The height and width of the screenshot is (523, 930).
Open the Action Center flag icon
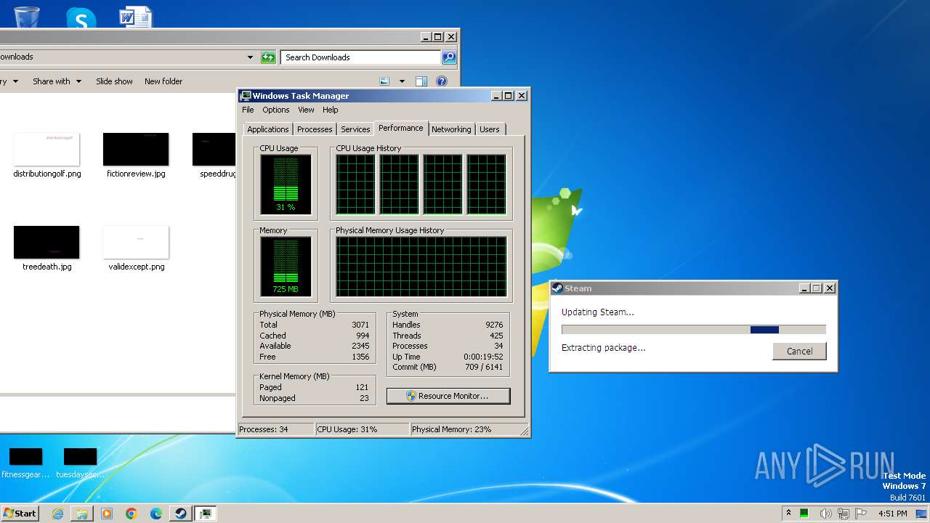coord(860,514)
